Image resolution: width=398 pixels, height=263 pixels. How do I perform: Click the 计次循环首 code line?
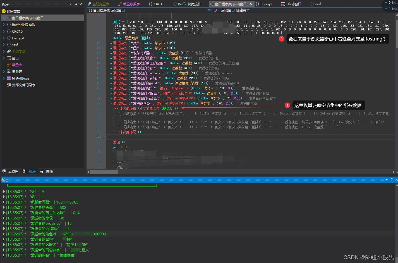[x=148, y=108]
